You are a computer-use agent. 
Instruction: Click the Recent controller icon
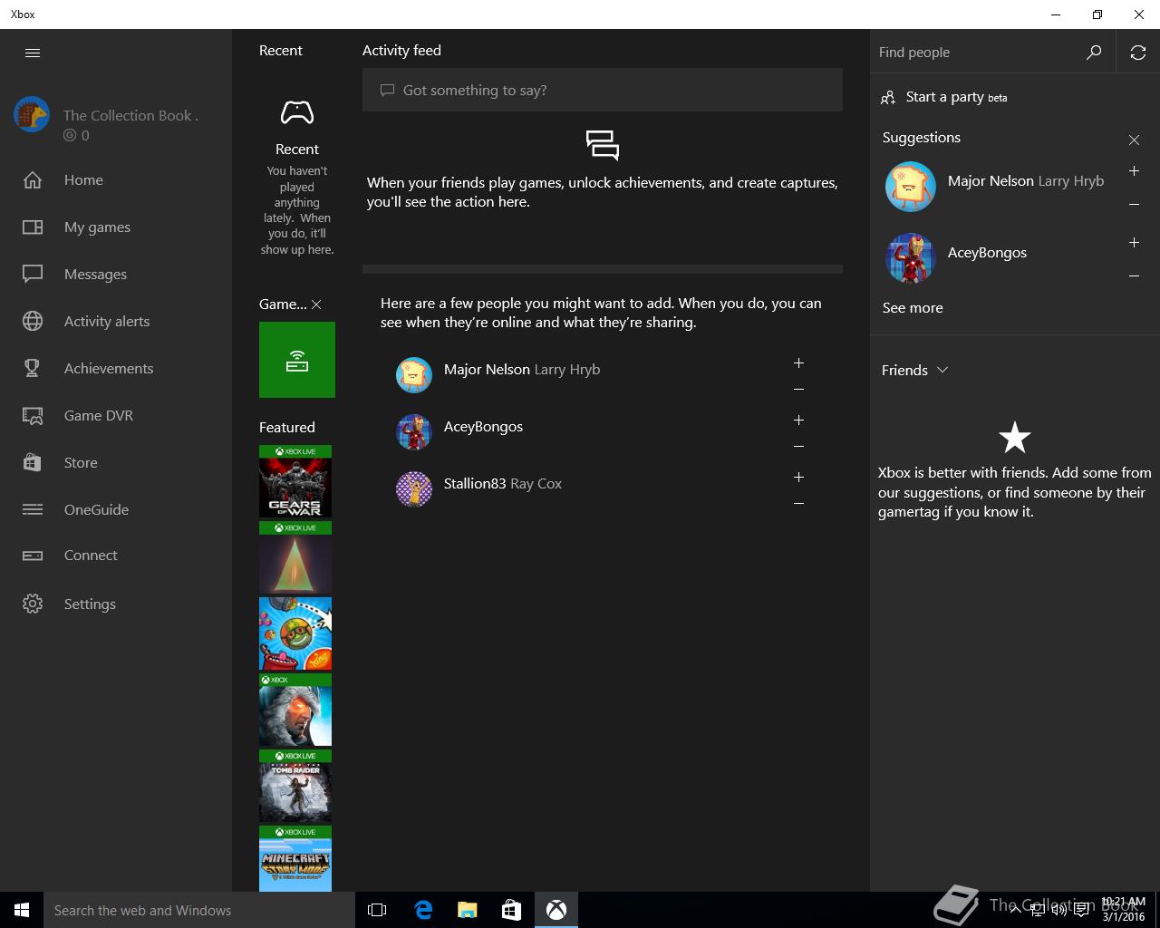click(x=297, y=112)
